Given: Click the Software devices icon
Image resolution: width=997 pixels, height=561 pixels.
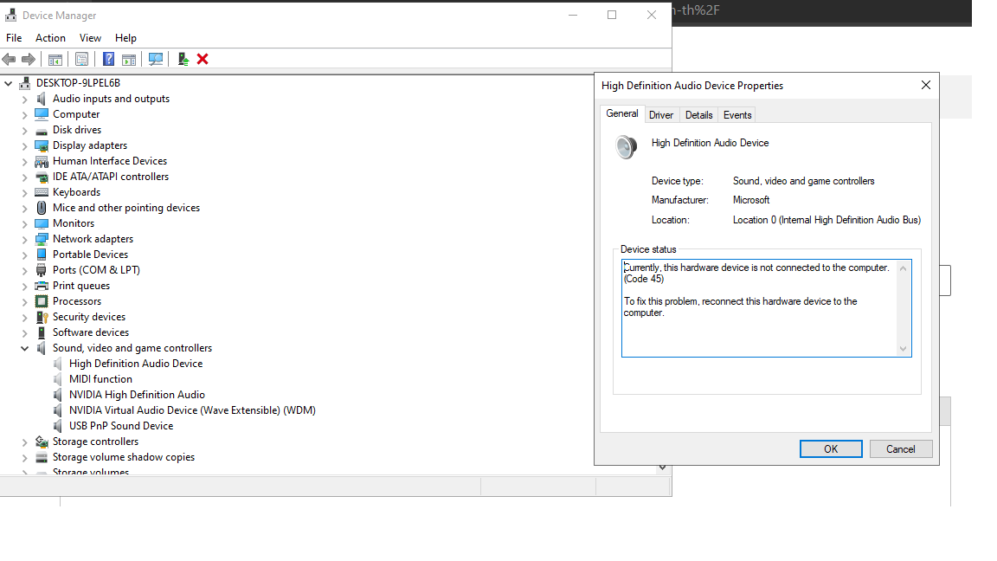Looking at the screenshot, I should coord(42,332).
